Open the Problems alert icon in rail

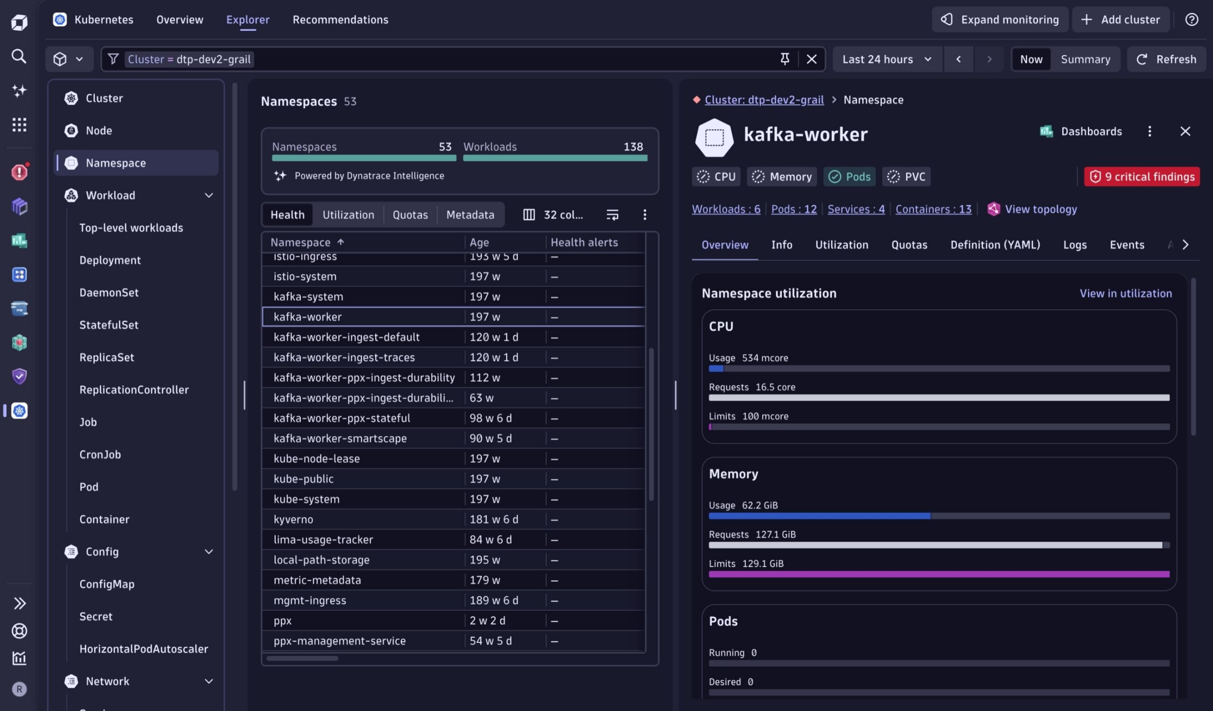[x=19, y=172]
